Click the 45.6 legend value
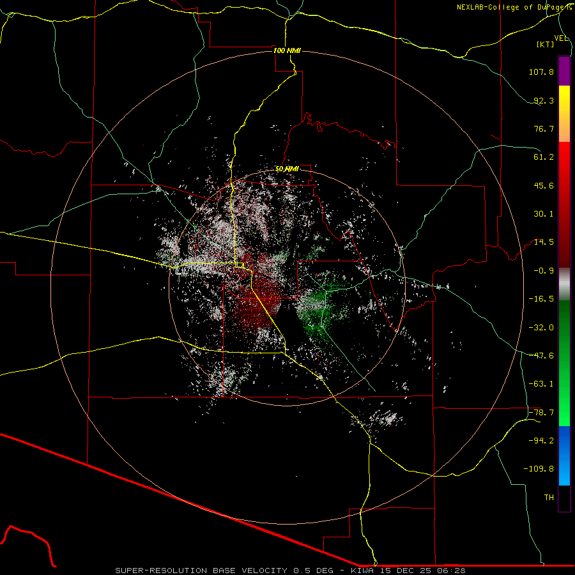This screenshot has height=575, width=575. (x=544, y=185)
